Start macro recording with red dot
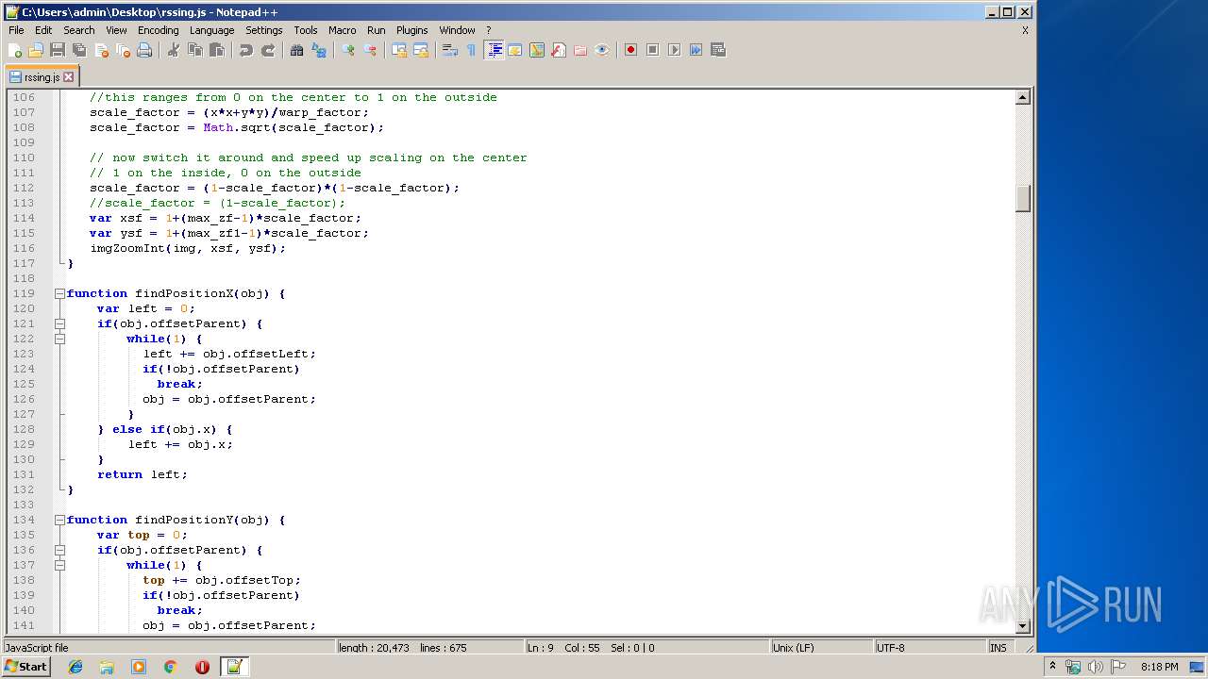The image size is (1208, 679). (630, 50)
